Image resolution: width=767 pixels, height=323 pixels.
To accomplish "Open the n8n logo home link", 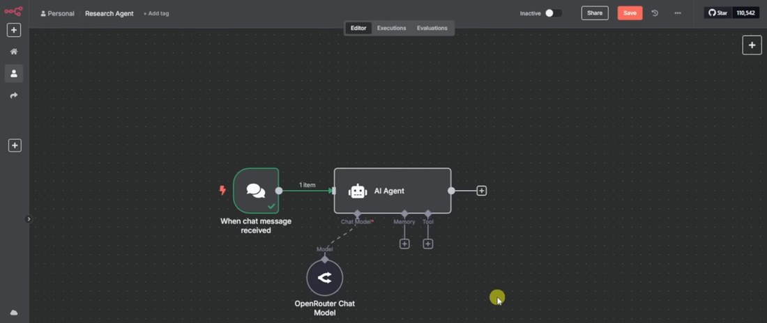I will [13, 10].
